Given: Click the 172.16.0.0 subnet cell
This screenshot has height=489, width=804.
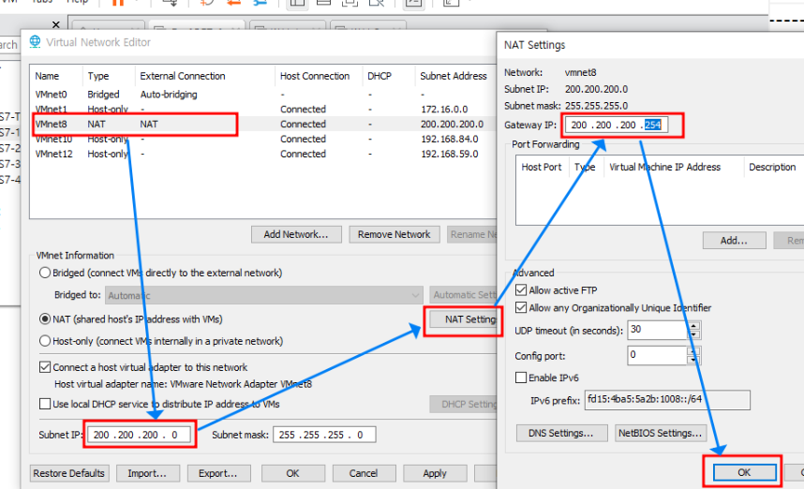Looking at the screenshot, I should [x=444, y=110].
